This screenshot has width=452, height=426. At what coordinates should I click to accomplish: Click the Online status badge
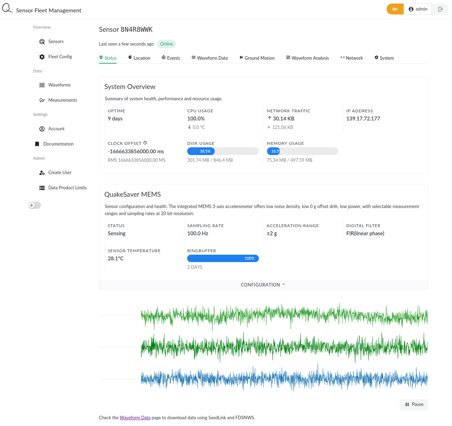[166, 44]
